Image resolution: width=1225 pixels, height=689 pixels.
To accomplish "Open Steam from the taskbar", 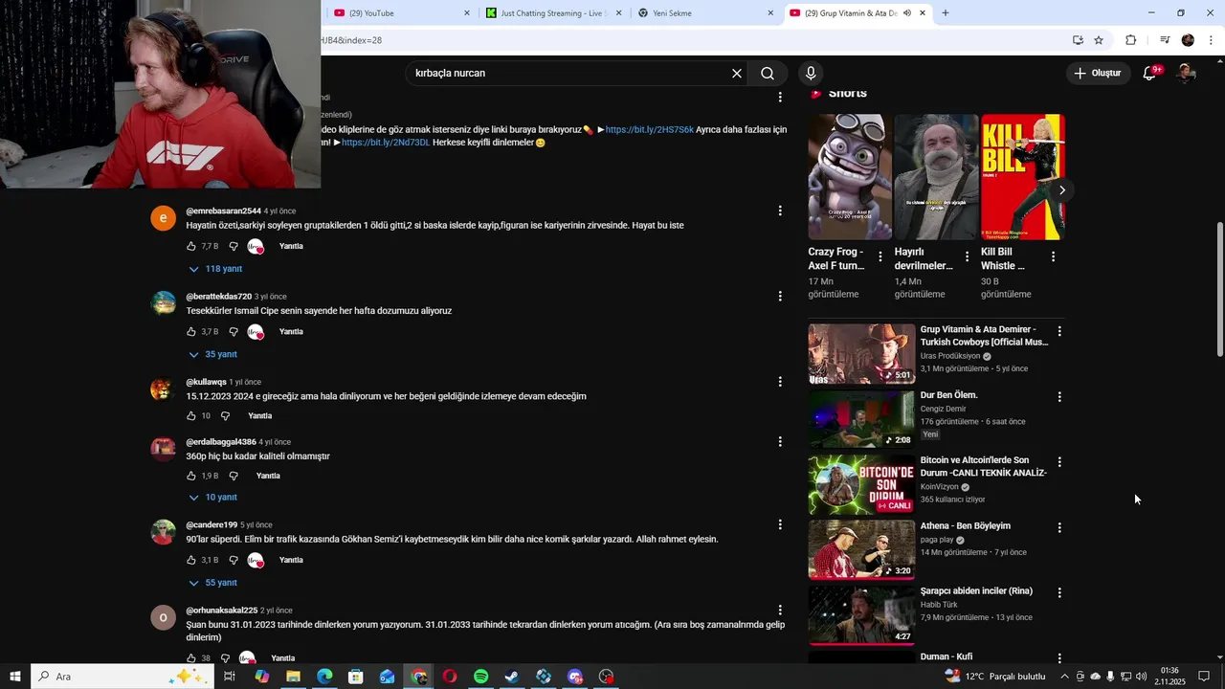I will pyautogui.click(x=512, y=677).
